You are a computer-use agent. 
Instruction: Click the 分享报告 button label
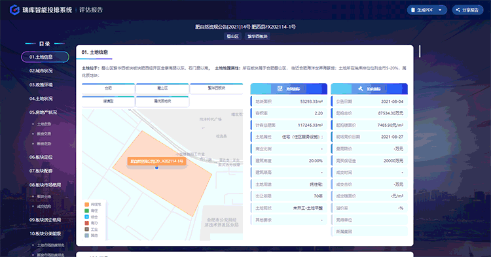470,10
